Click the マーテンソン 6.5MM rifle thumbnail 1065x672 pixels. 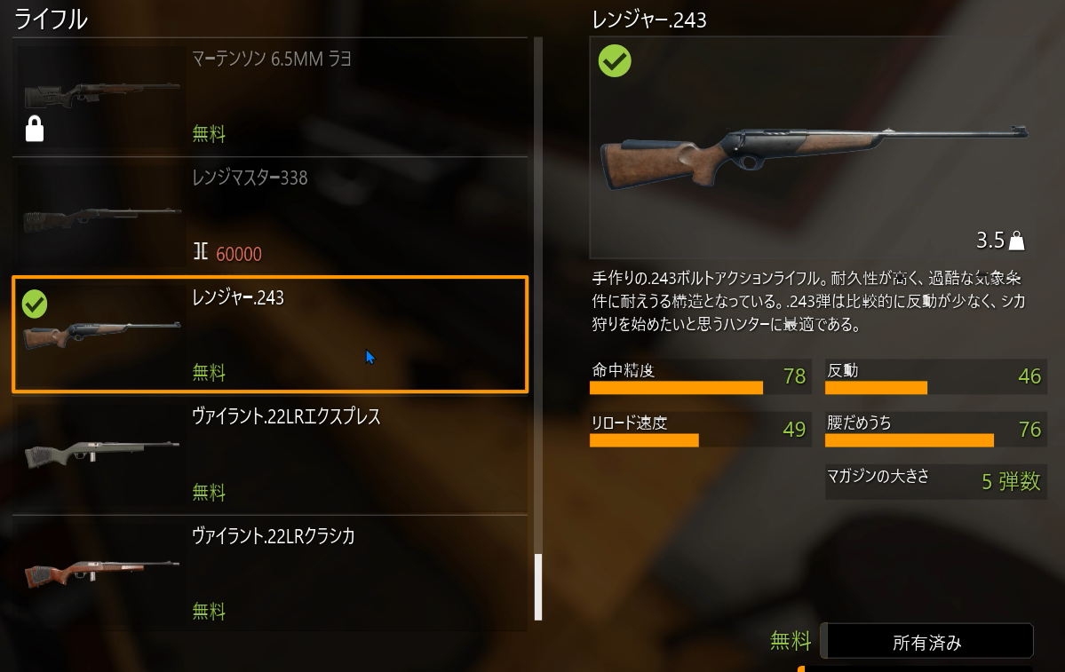(x=102, y=95)
